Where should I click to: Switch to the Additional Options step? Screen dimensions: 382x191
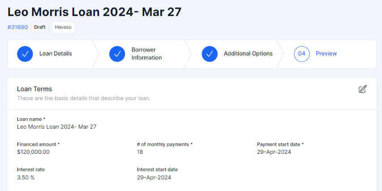248,54
